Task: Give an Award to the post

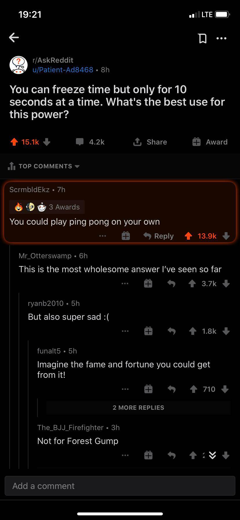Action: [210, 142]
